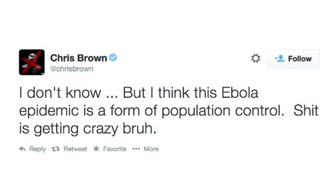This screenshot has width=332, height=195.
Task: Click the phrase "population control" in tweet
Action: coord(223,111)
